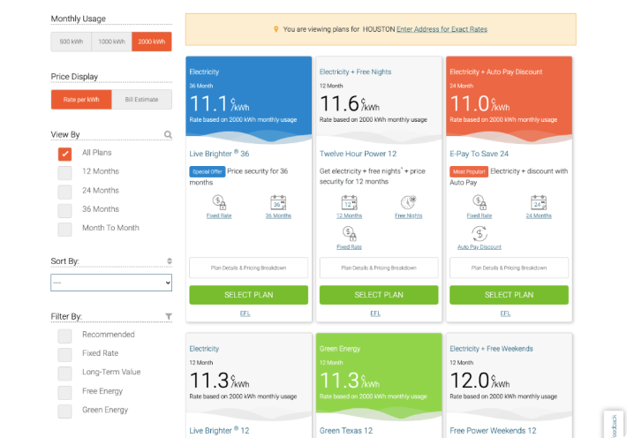Click the Filter By funnel icon
627x438 pixels.
169,316
